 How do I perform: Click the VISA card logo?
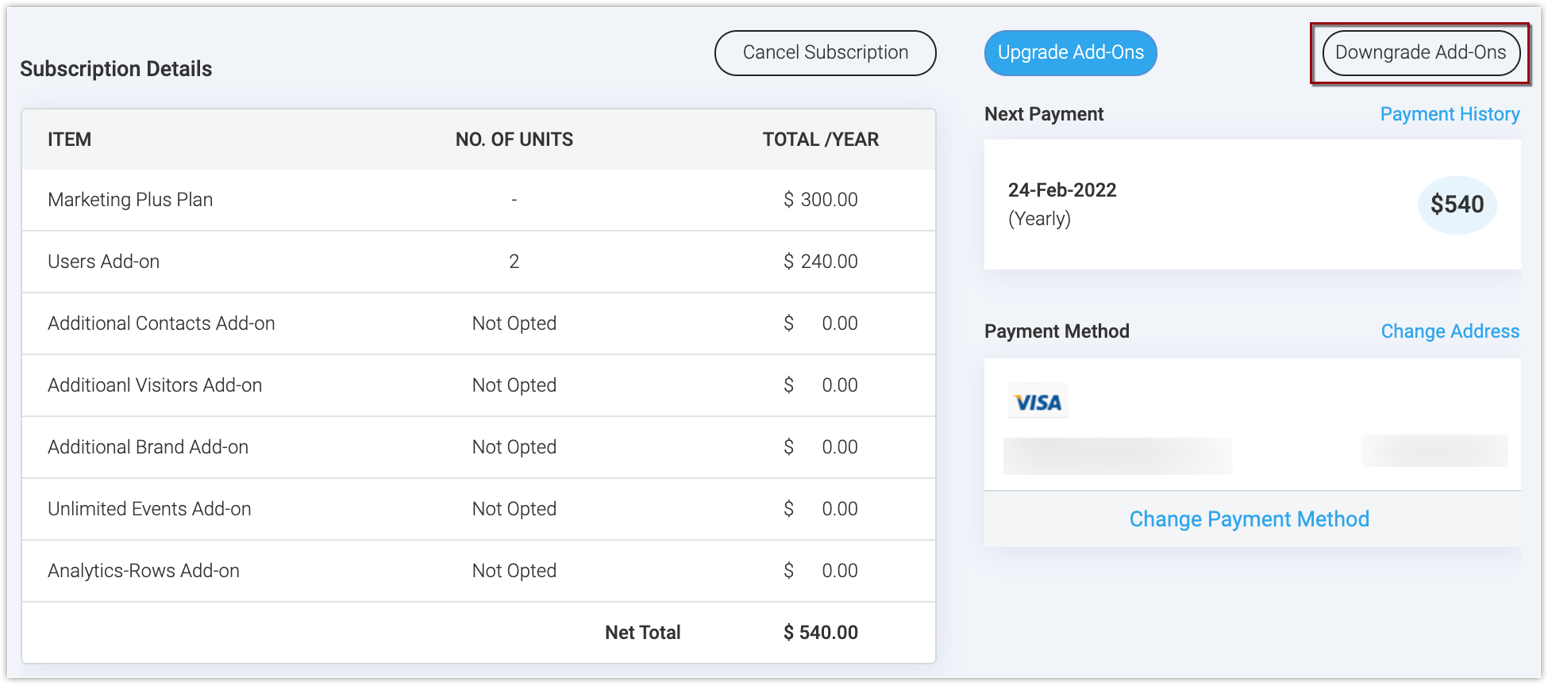pyautogui.click(x=1038, y=402)
